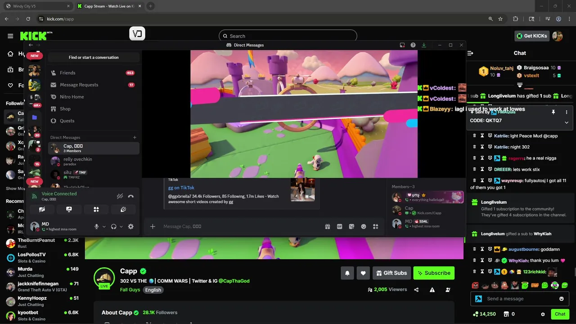Toggle Discord camera on or off
This screenshot has height=324, width=576.
coord(42,209)
